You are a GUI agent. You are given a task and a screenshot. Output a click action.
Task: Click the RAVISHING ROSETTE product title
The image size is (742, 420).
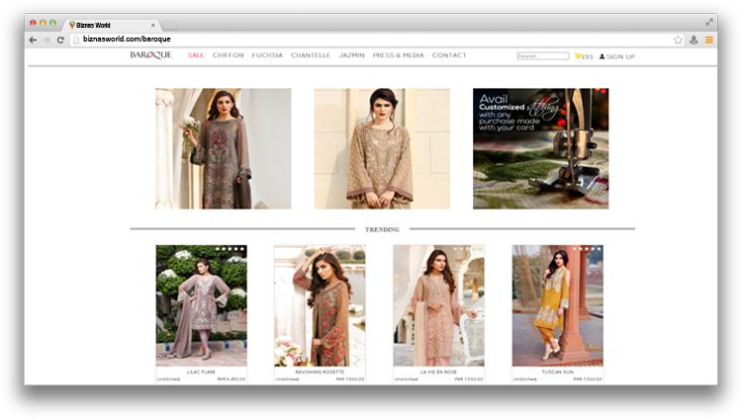click(320, 372)
